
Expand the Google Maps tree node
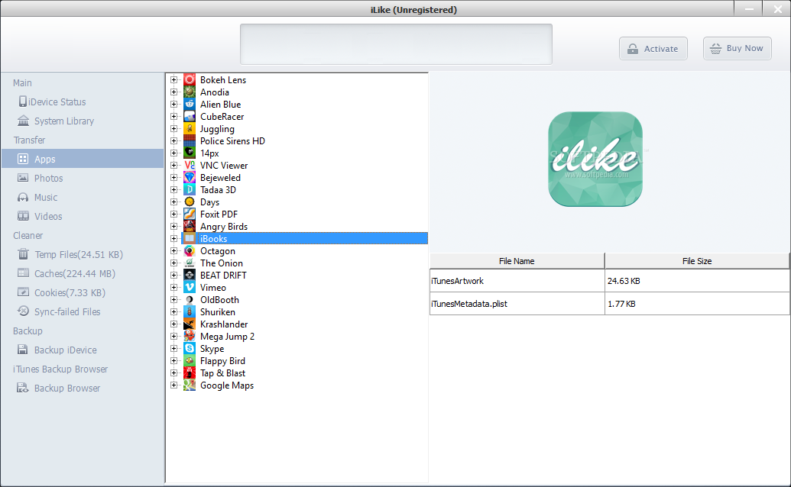pos(174,385)
